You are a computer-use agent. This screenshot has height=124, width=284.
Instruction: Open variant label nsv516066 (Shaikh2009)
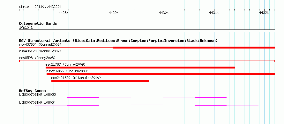(x=67, y=71)
